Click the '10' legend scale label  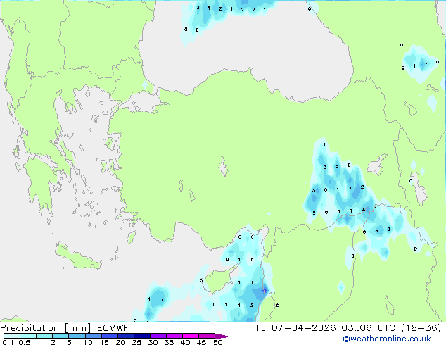click(88, 342)
